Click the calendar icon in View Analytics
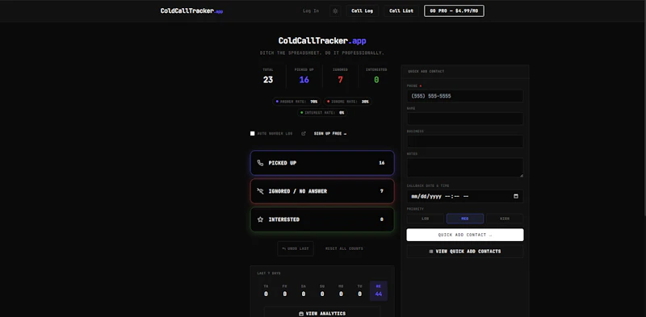Viewport: 646px width, 317px height. click(x=301, y=314)
